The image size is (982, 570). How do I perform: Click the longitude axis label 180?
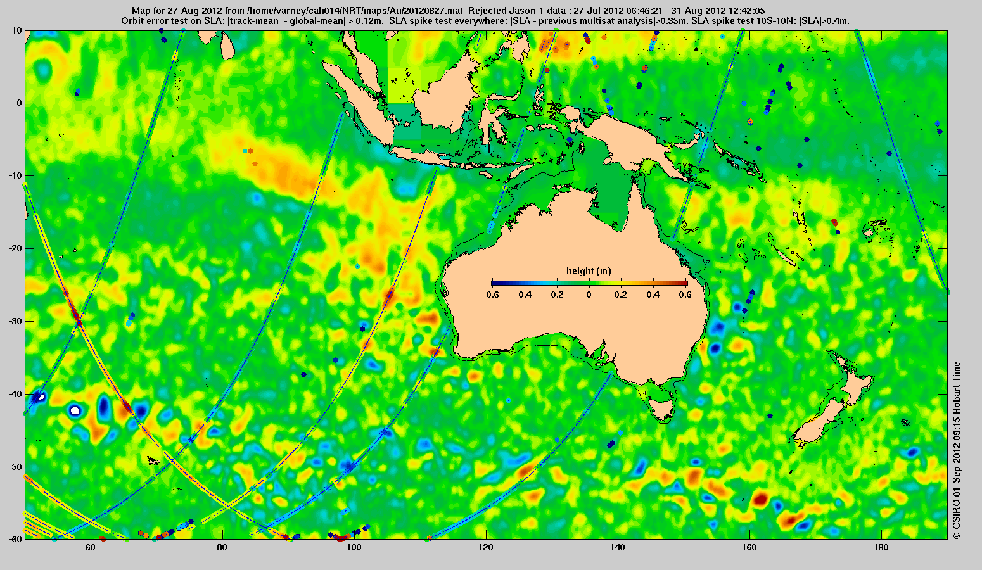point(881,548)
